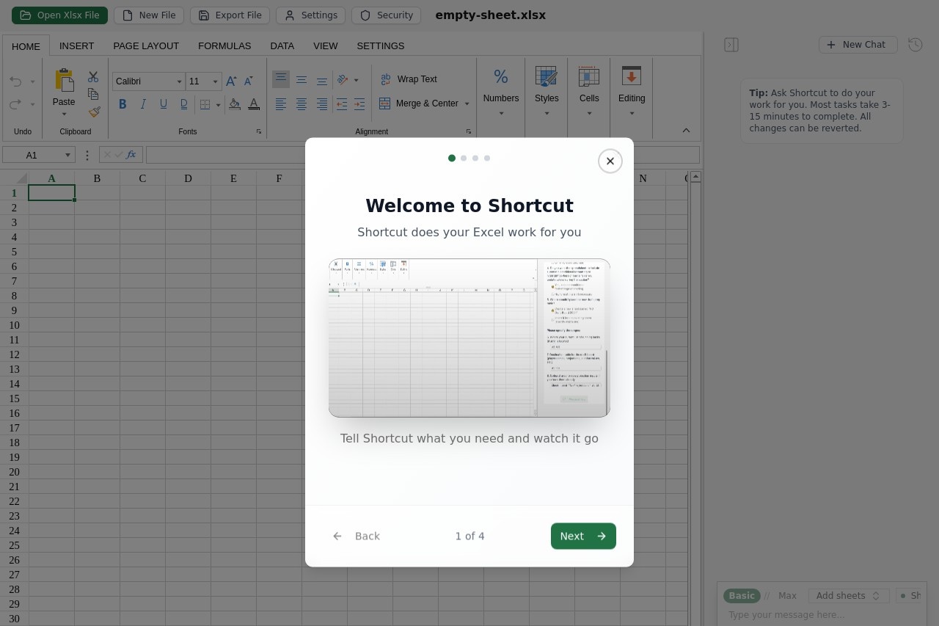Expand the Undo history dropdown arrow
Screen dimensions: 939x626
[32, 81]
